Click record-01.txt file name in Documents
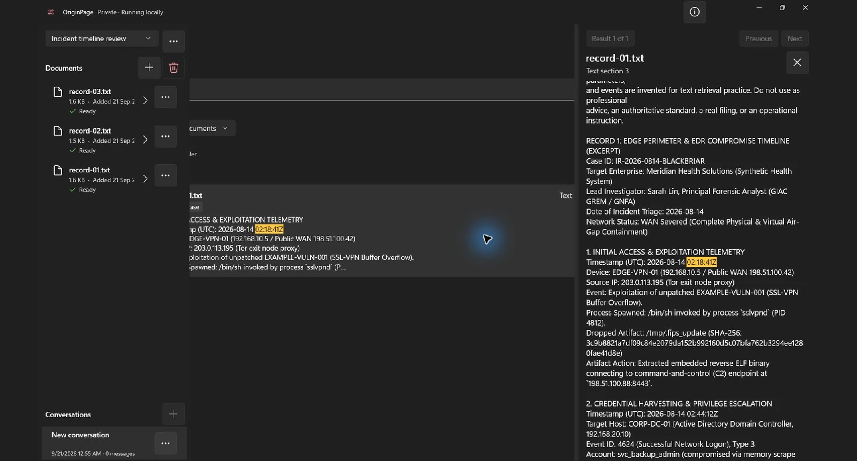The height and width of the screenshot is (461, 857). (x=89, y=170)
